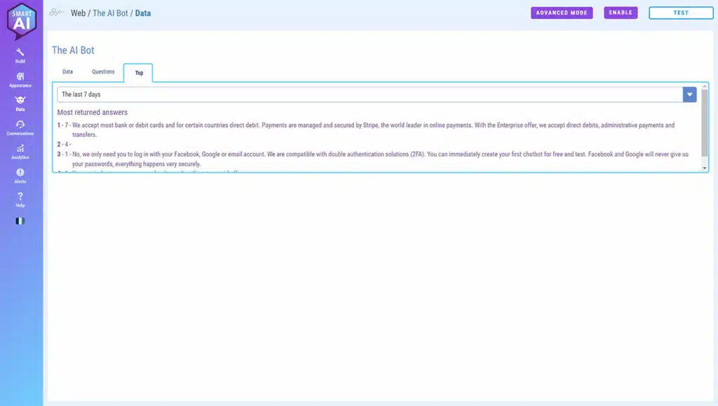The width and height of the screenshot is (718, 406).
Task: Open the Alerts icon in sidebar
Action: click(20, 174)
